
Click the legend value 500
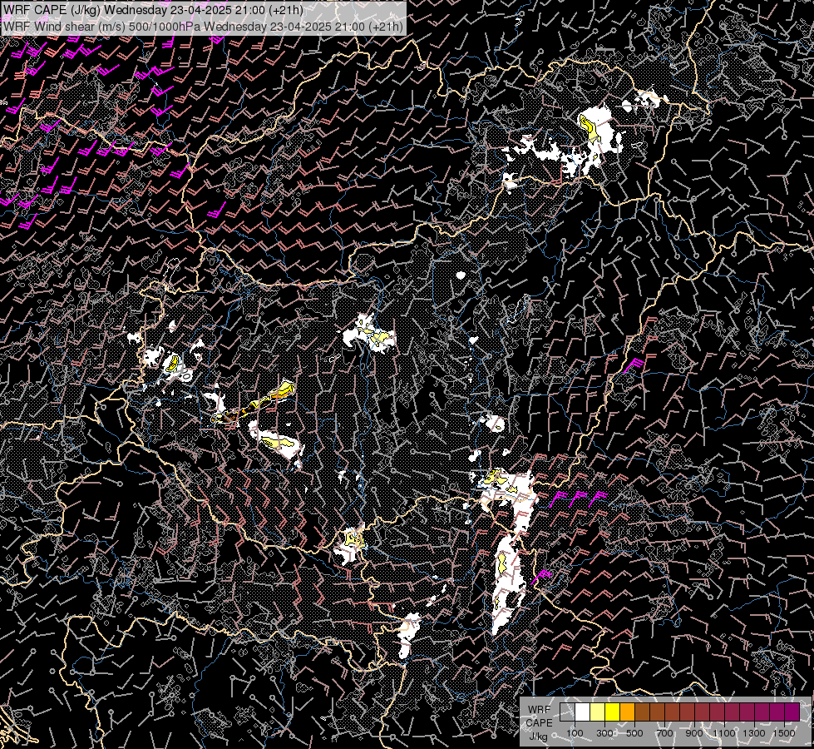[634, 733]
